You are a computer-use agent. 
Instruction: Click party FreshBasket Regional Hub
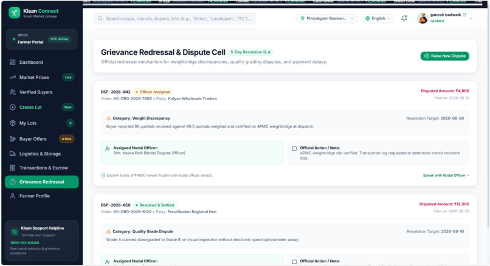[x=192, y=212]
